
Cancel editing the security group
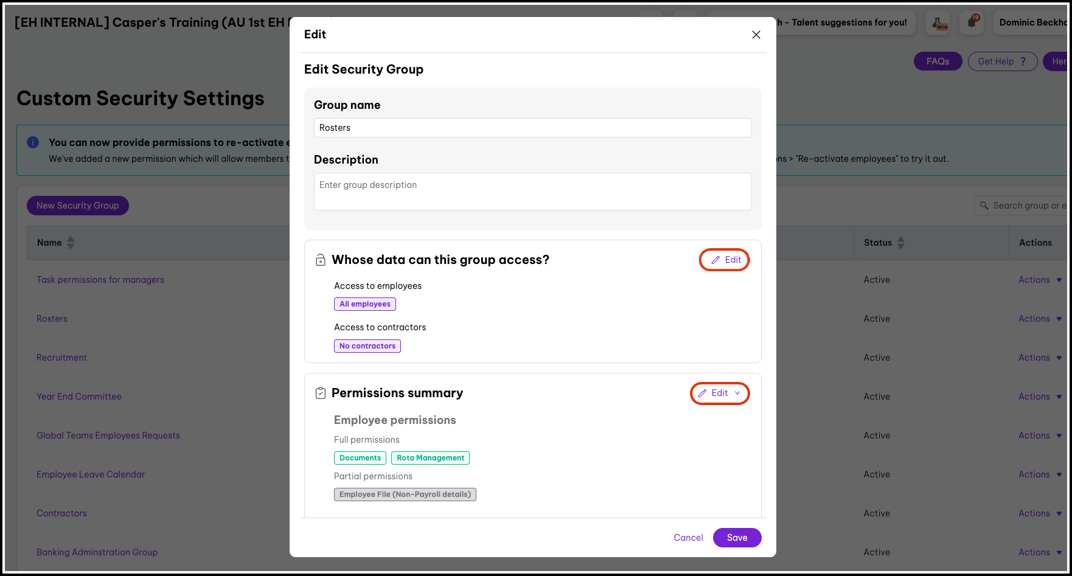click(688, 538)
